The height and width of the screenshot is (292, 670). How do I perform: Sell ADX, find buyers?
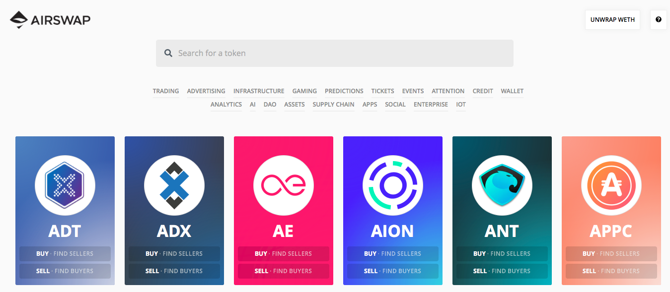(174, 271)
